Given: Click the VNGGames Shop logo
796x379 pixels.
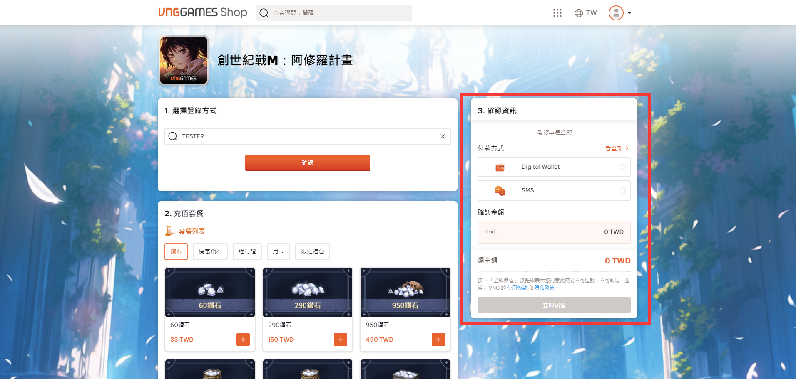Looking at the screenshot, I should 203,12.
